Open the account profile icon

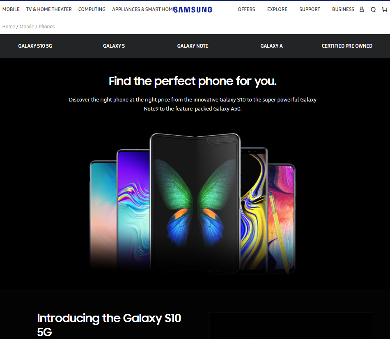pos(362,9)
